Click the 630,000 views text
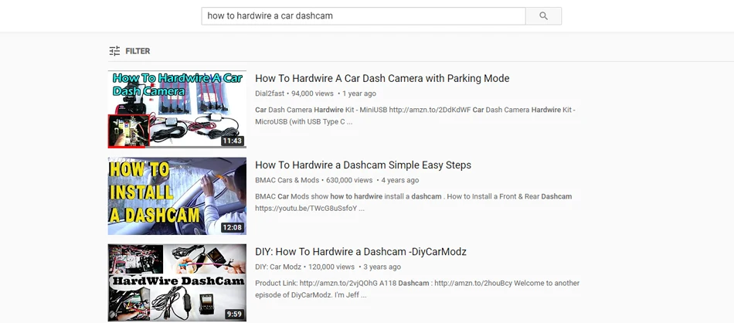 tap(349, 180)
